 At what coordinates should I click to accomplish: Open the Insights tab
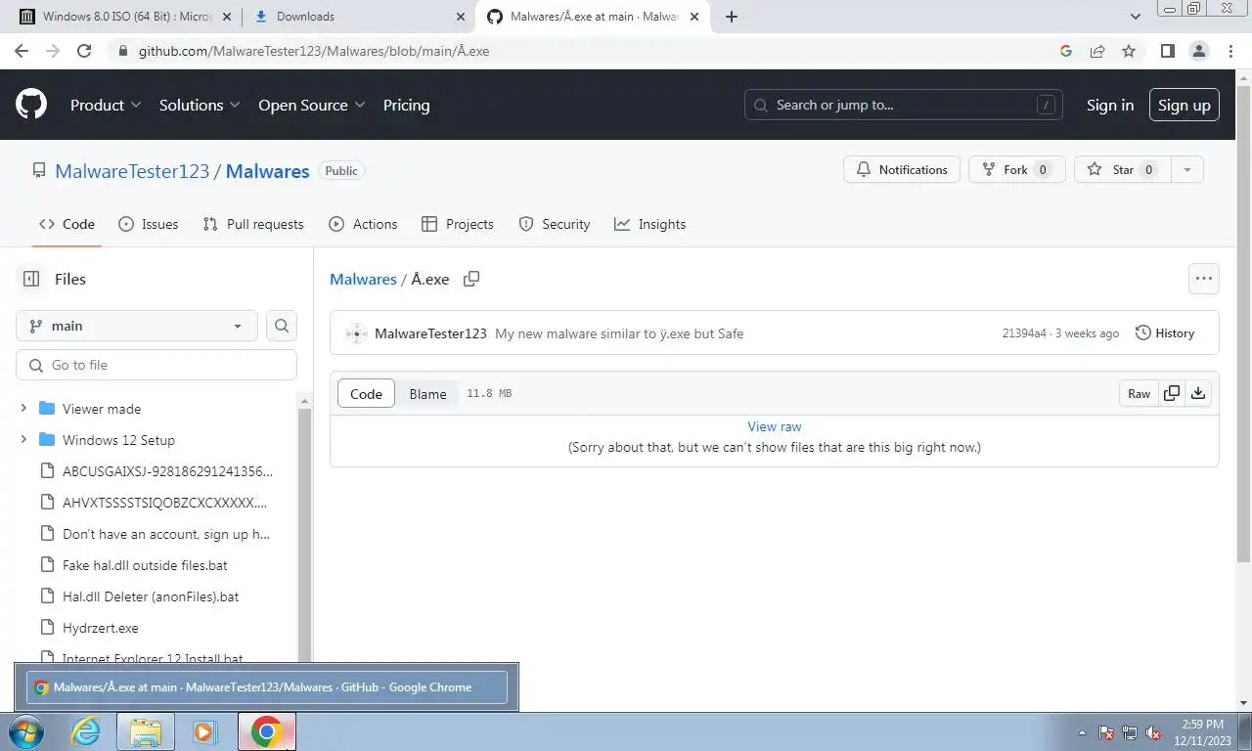[650, 224]
